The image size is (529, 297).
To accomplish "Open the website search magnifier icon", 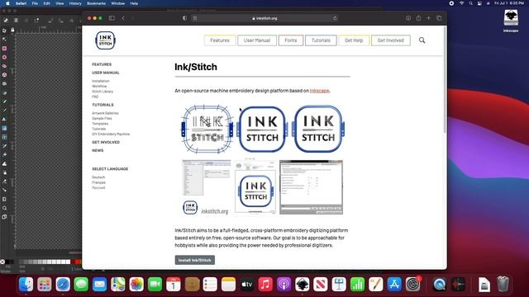I will tap(422, 40).
